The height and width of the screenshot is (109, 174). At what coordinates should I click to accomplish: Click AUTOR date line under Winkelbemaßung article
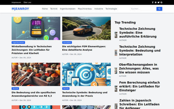(x=21, y=58)
